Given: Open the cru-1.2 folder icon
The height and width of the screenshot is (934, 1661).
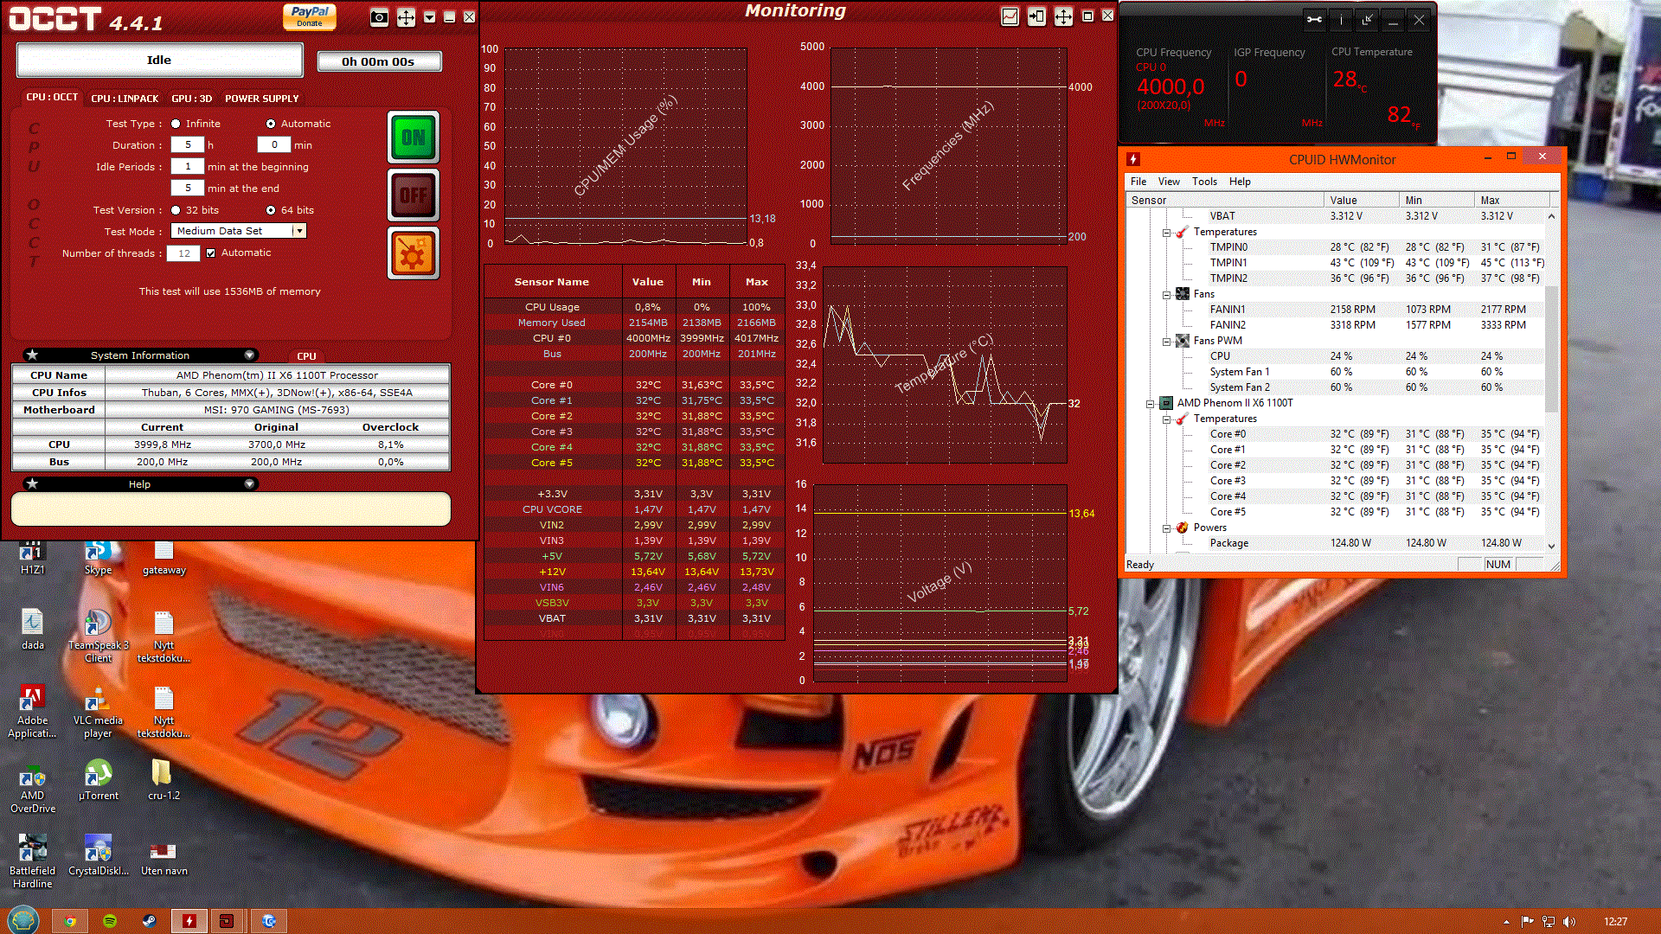Looking at the screenshot, I should [164, 779].
